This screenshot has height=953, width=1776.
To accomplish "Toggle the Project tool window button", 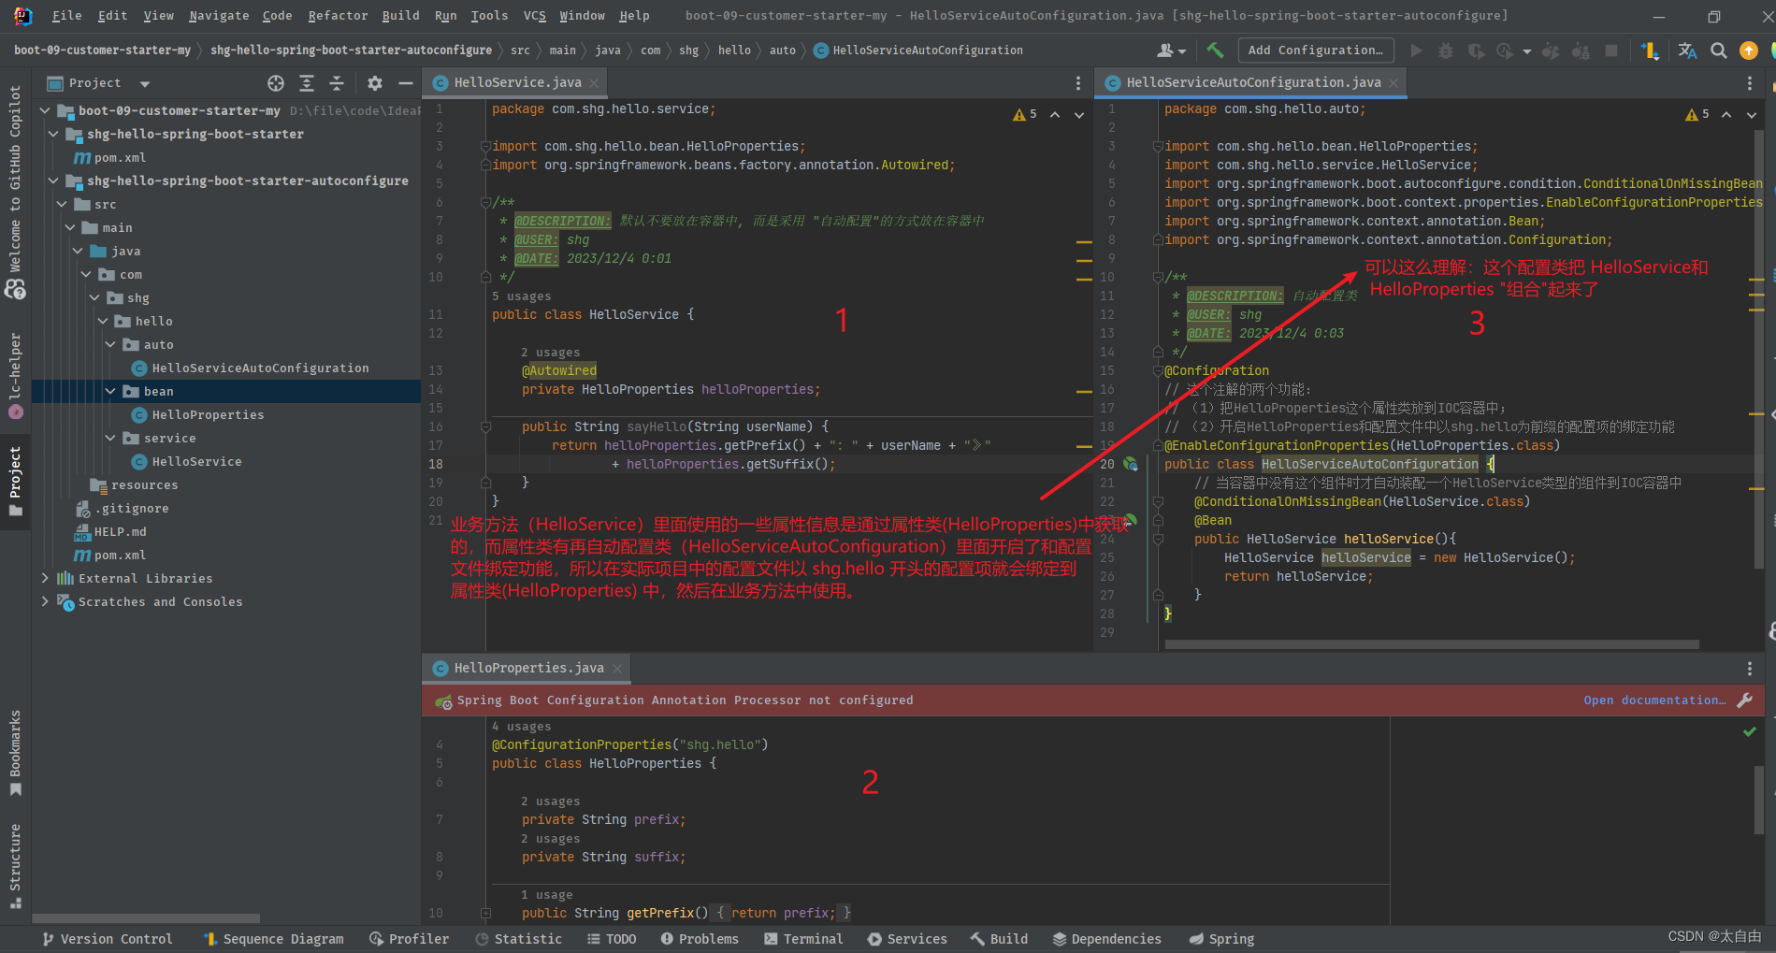I will click(x=15, y=480).
